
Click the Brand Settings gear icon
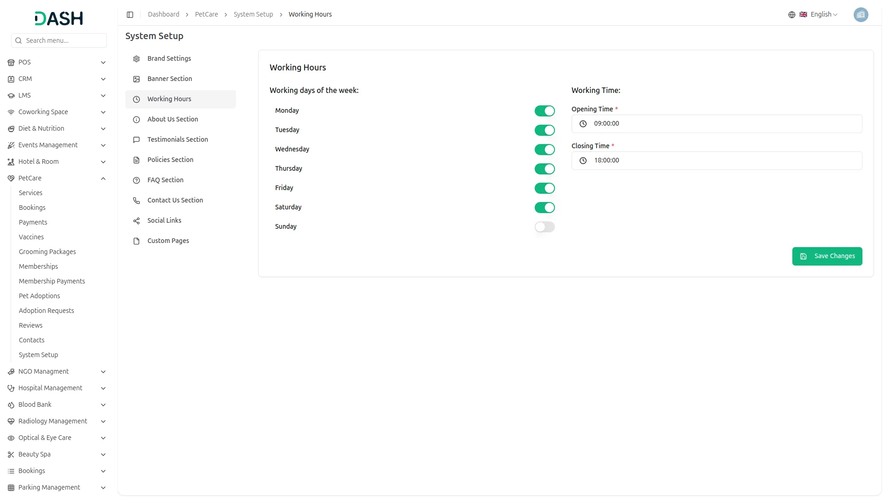[136, 59]
